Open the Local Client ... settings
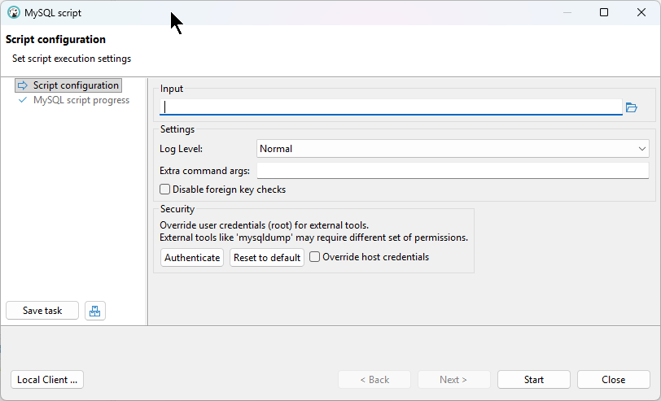Image resolution: width=661 pixels, height=401 pixels. coord(48,380)
